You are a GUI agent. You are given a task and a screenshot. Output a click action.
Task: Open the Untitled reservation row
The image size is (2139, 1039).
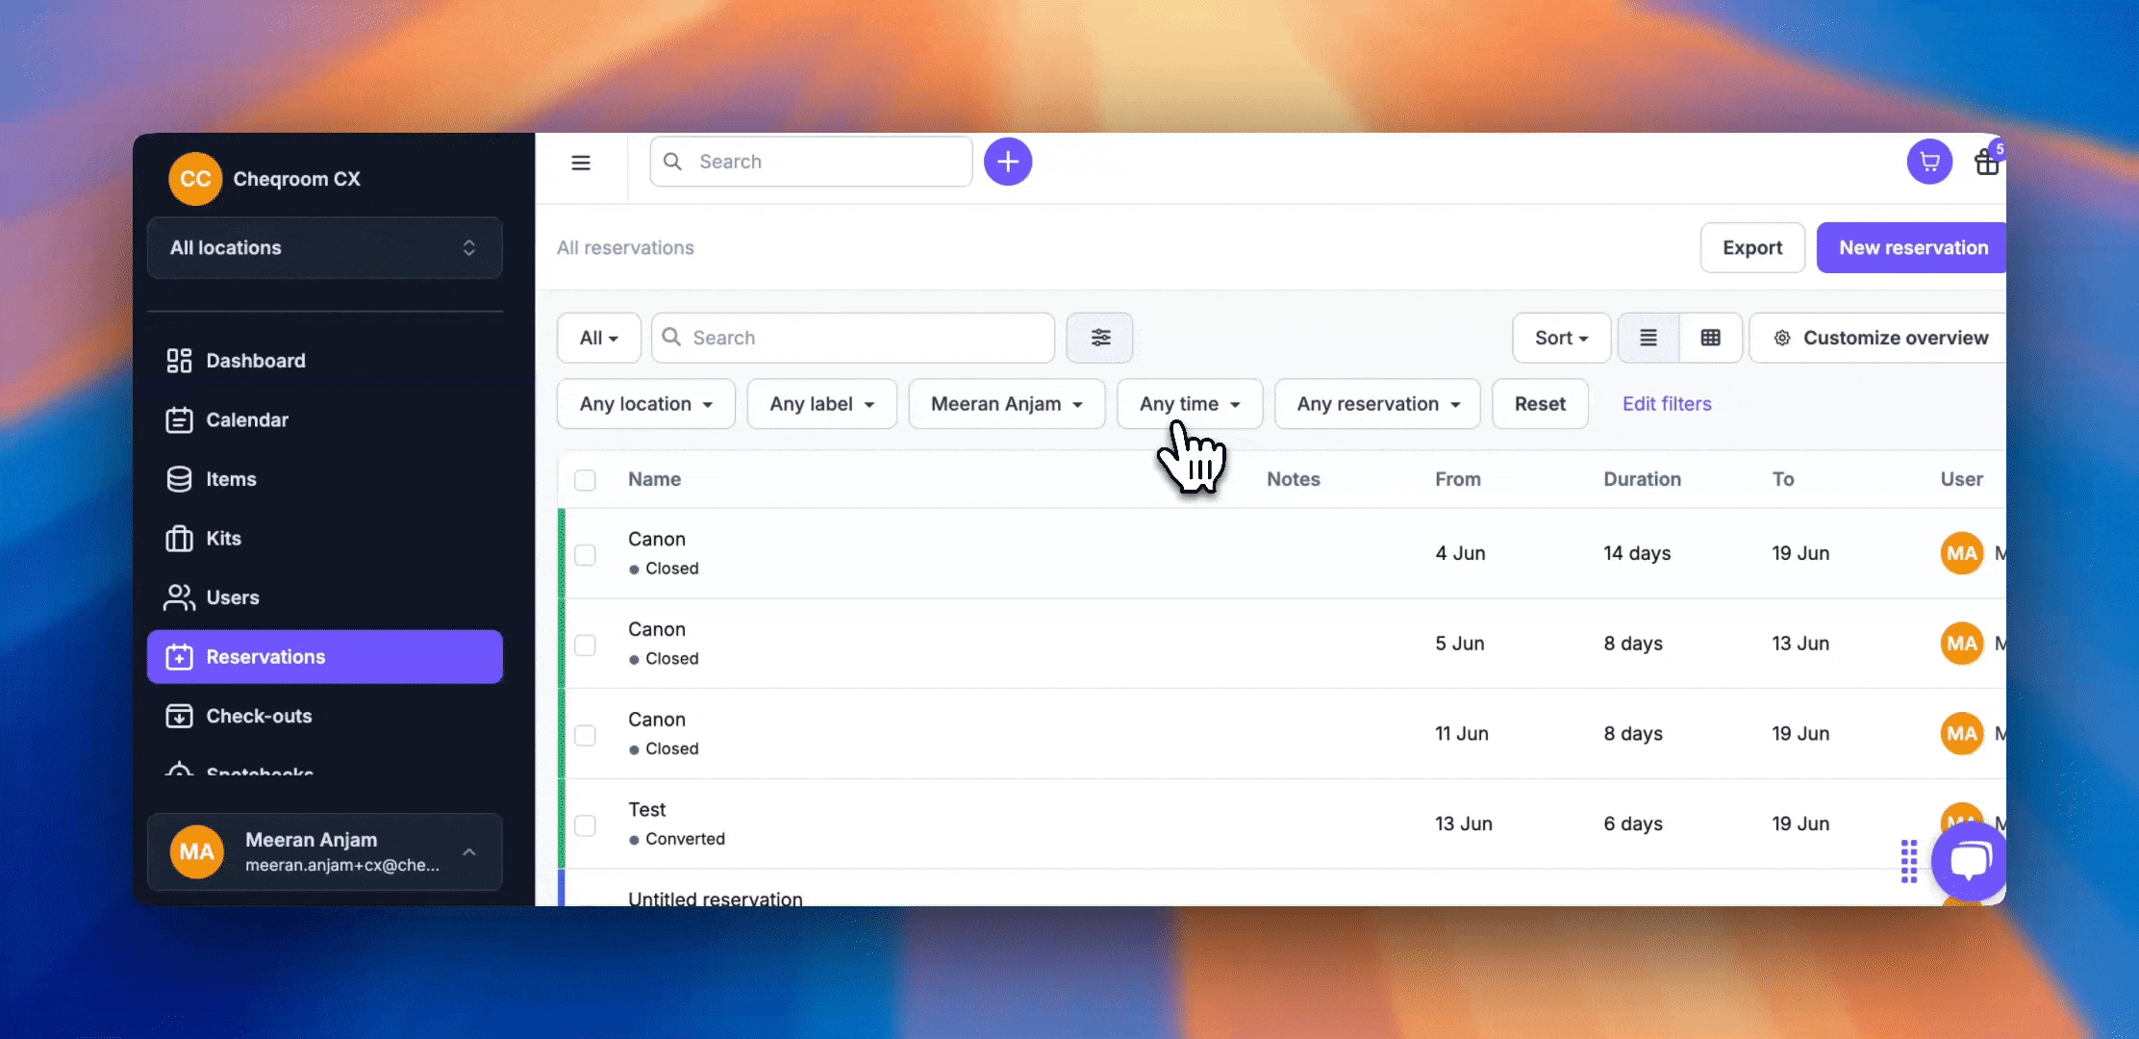pyautogui.click(x=1282, y=889)
